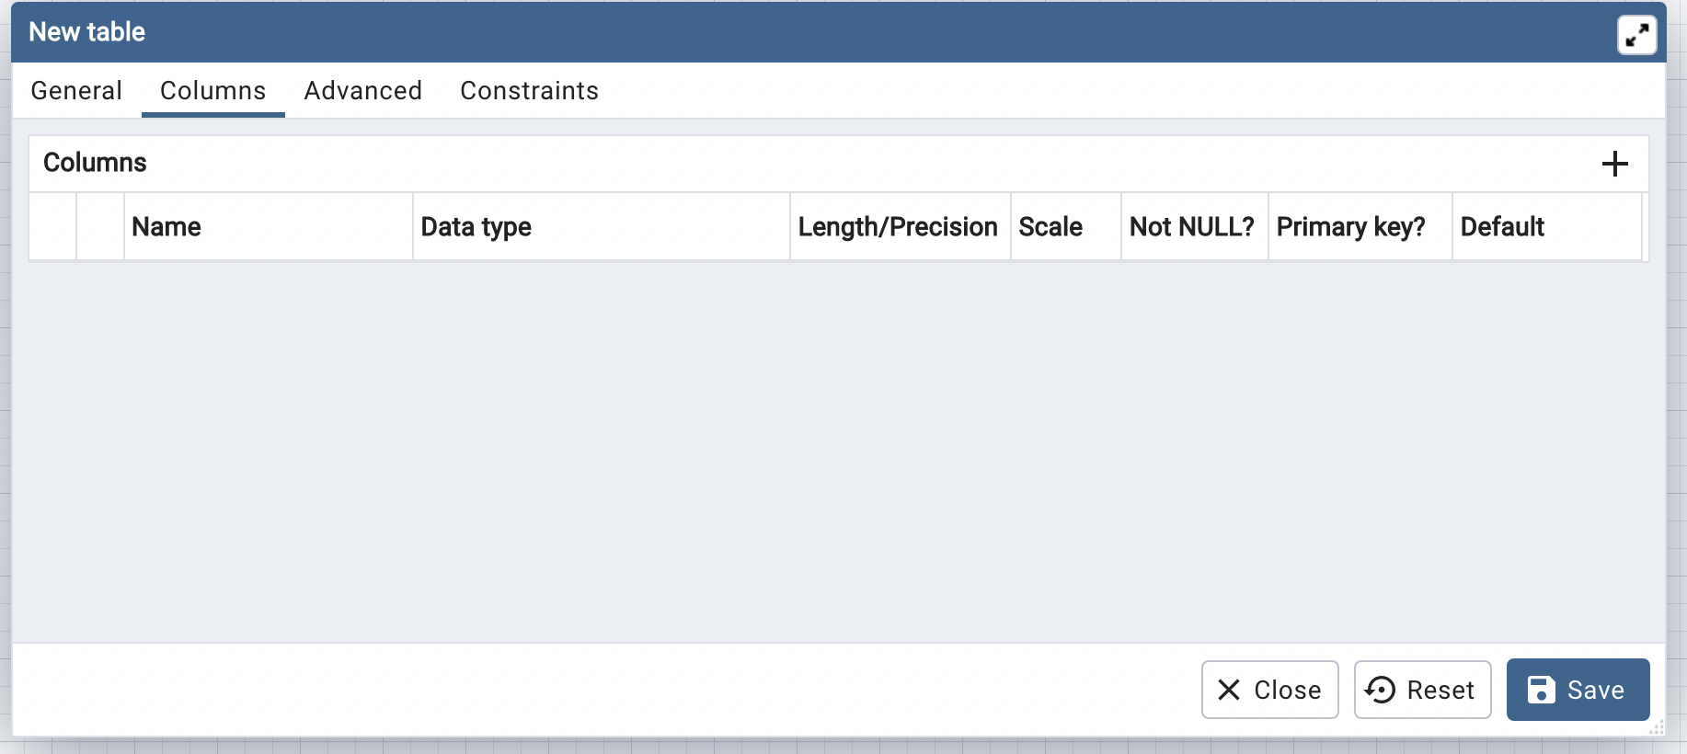Screen dimensions: 1687x754
Task: Save the new table
Action: point(1578,690)
